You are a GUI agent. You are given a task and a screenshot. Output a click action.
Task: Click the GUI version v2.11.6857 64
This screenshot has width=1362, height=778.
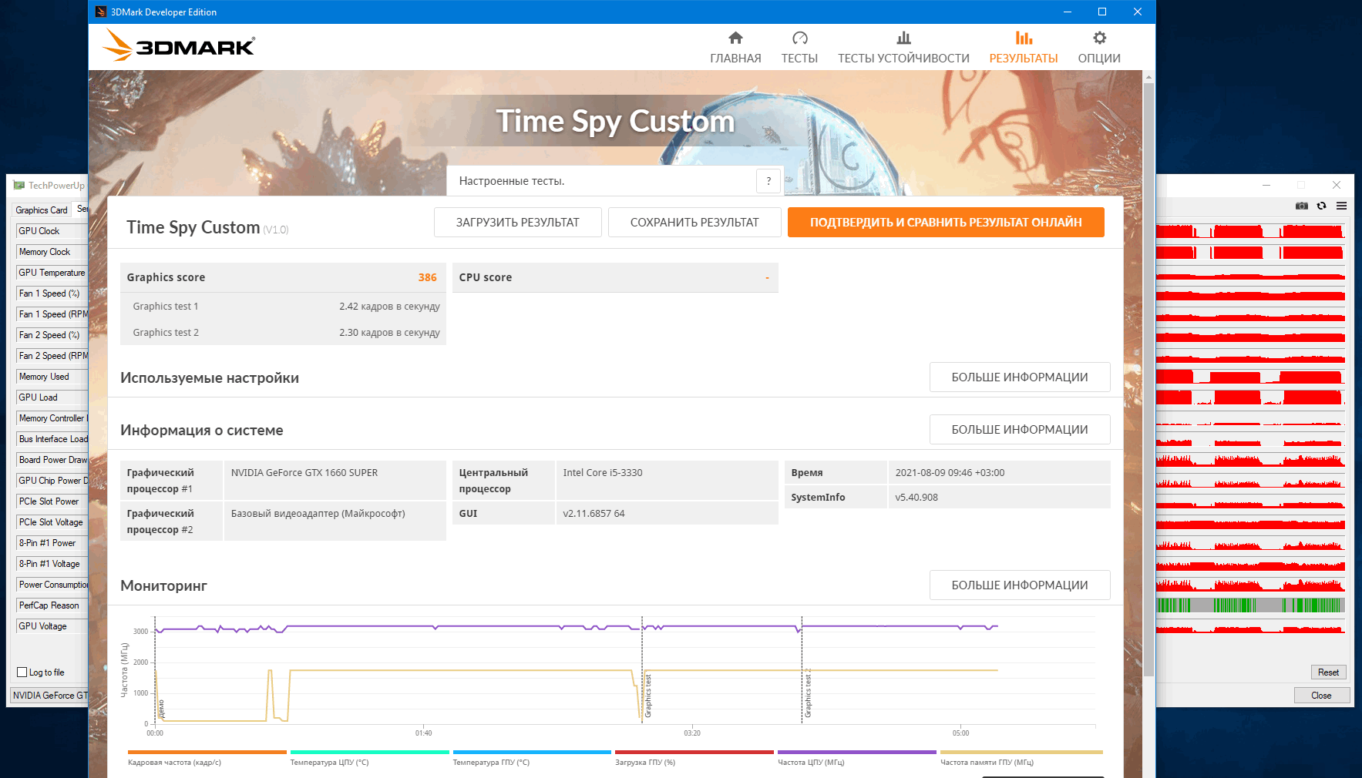594,514
